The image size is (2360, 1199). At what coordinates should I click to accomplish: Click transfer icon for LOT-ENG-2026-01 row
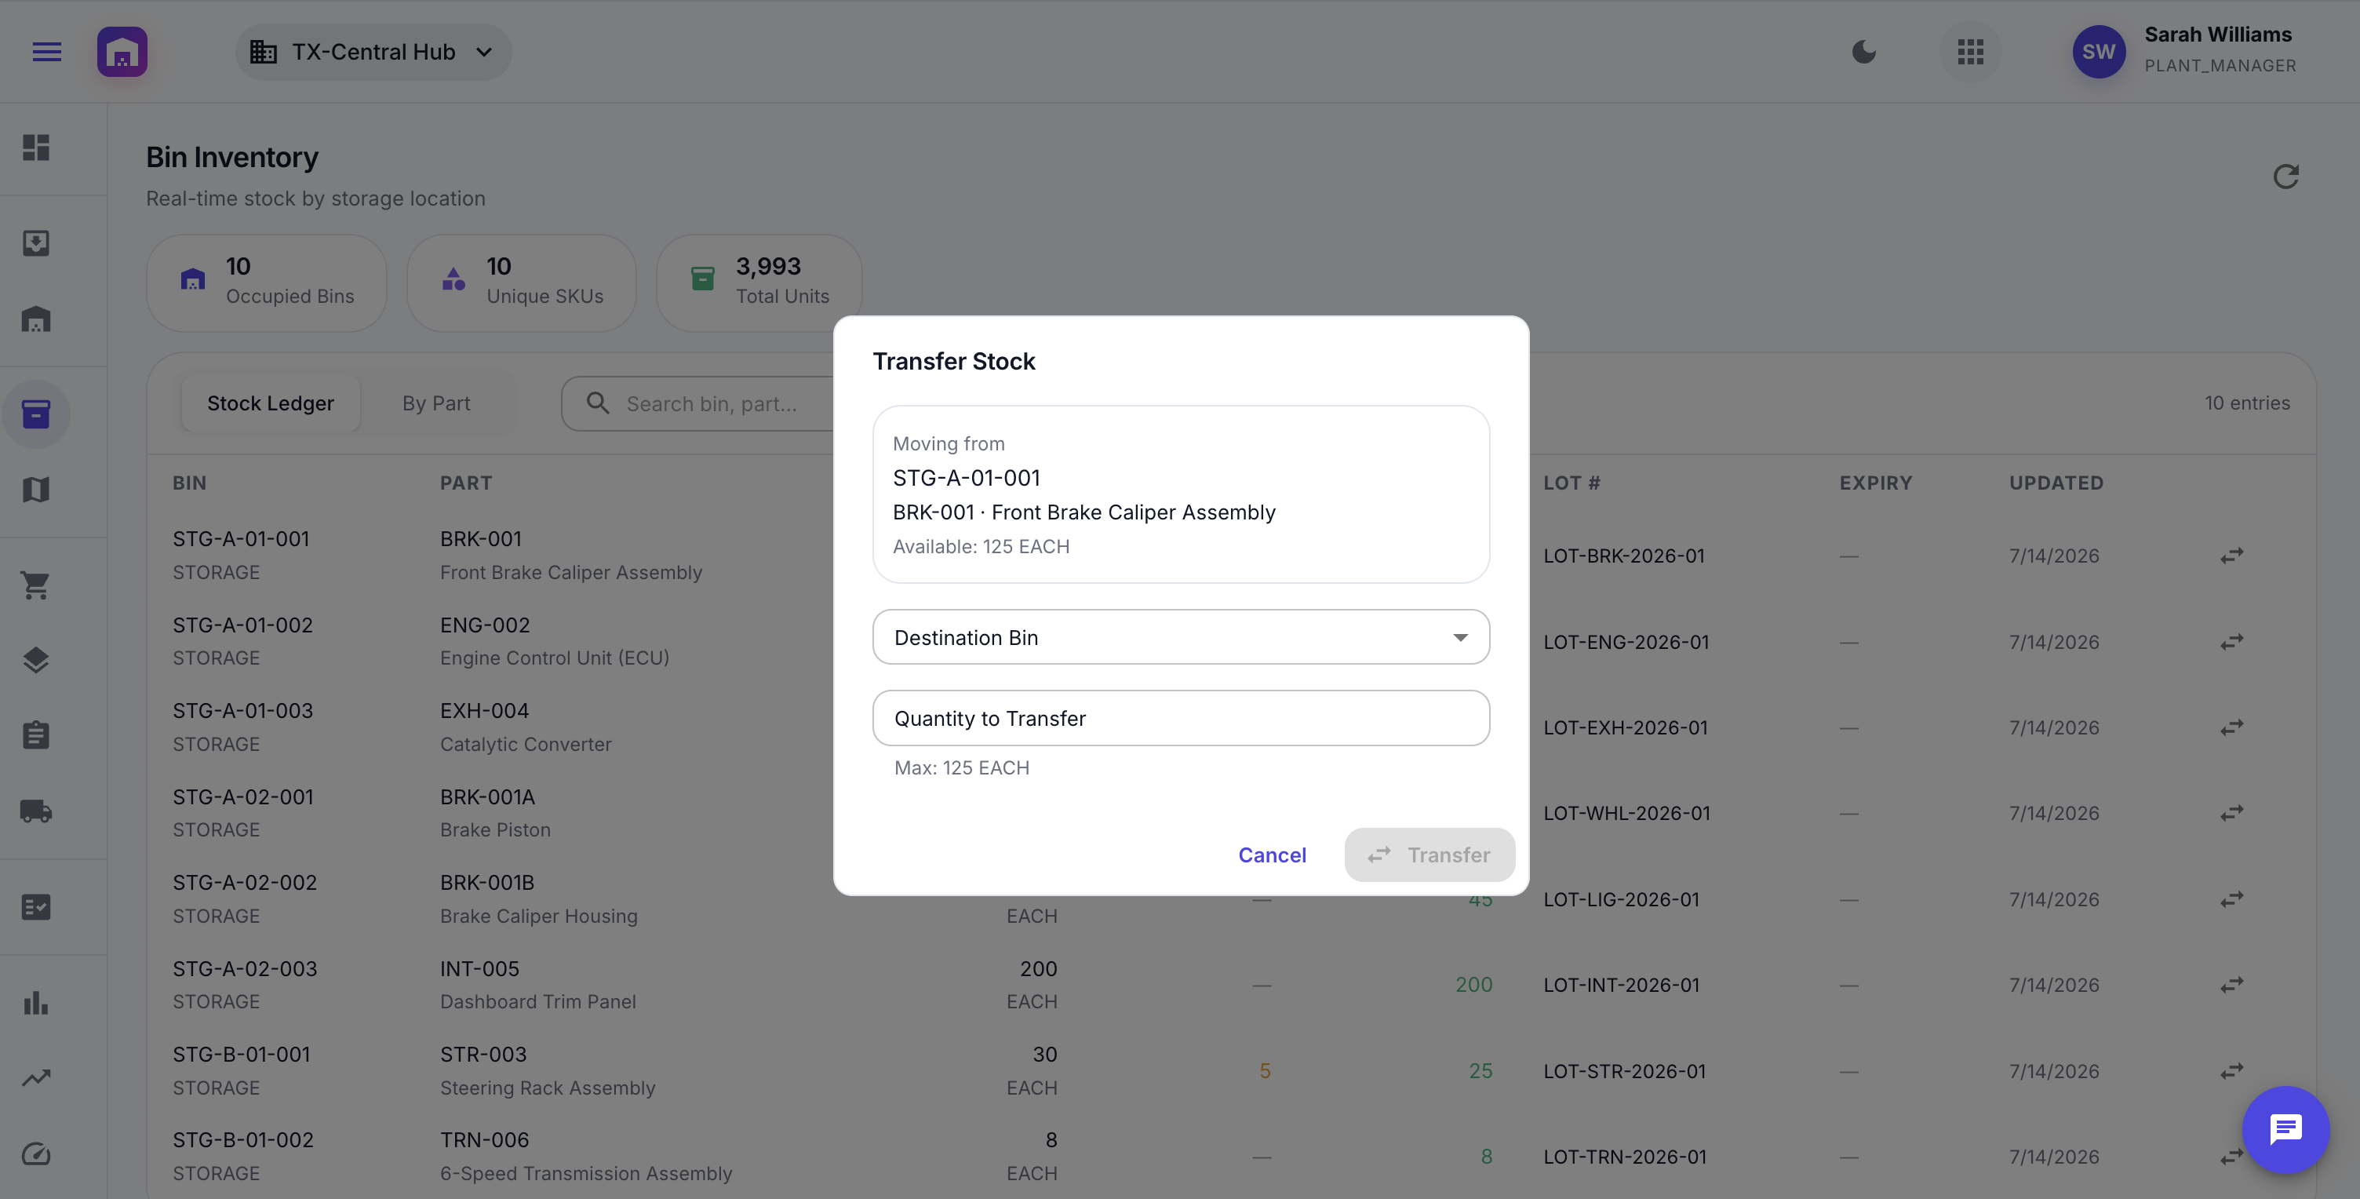coord(2232,642)
